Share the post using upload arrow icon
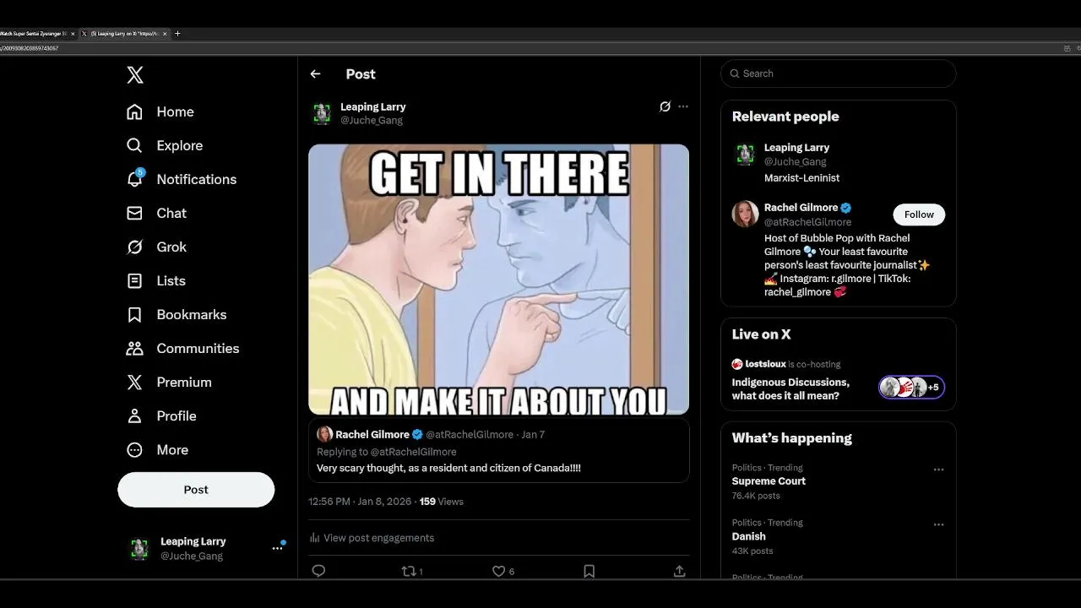The image size is (1081, 608). click(679, 571)
